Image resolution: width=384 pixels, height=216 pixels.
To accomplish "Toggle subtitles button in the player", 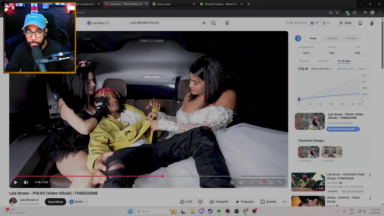I will 251,182.
